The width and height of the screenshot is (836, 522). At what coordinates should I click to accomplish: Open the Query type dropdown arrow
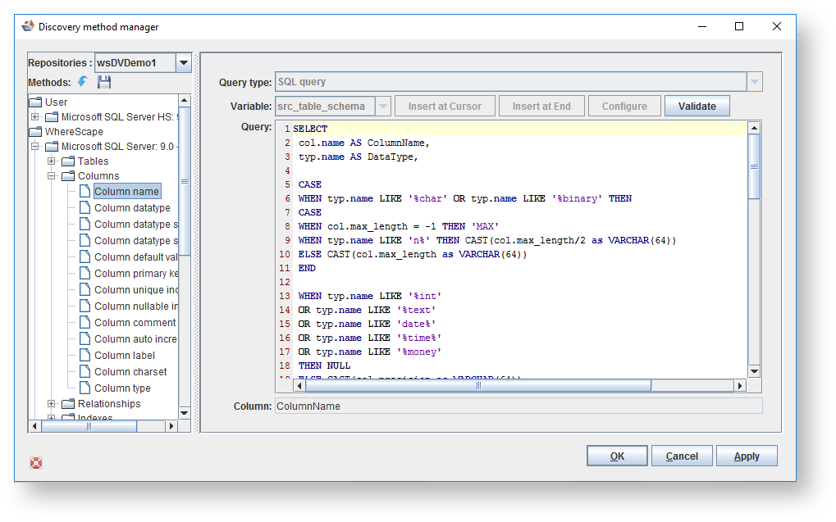tap(754, 82)
